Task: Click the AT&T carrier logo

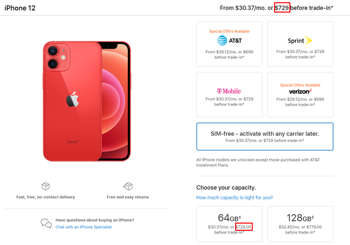Action: pyautogui.click(x=229, y=40)
